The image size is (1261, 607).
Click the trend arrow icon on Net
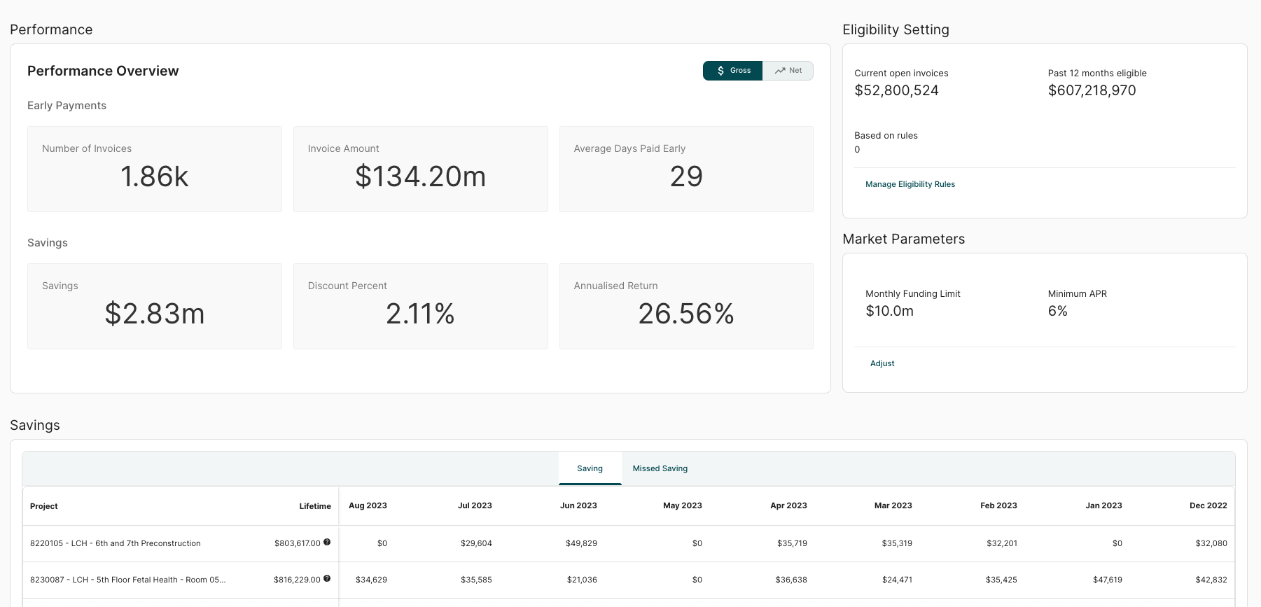coord(780,71)
